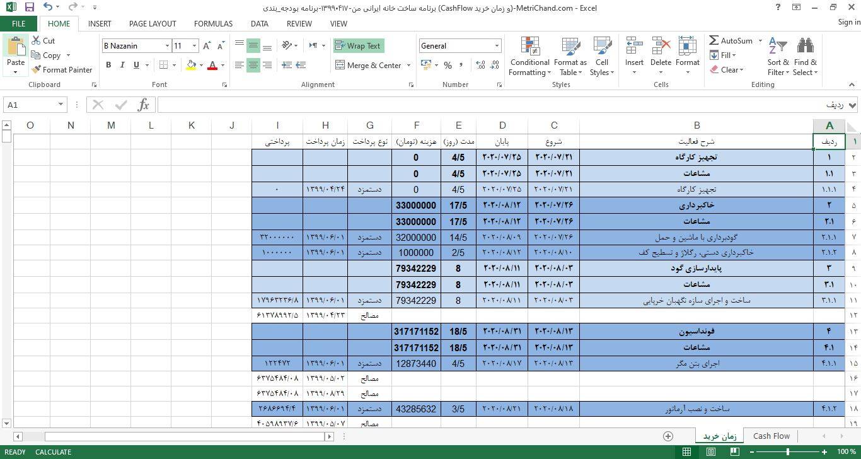Switch to the INSERT ribbon tab
Viewport: 861px width, 459px height.
pyautogui.click(x=100, y=23)
